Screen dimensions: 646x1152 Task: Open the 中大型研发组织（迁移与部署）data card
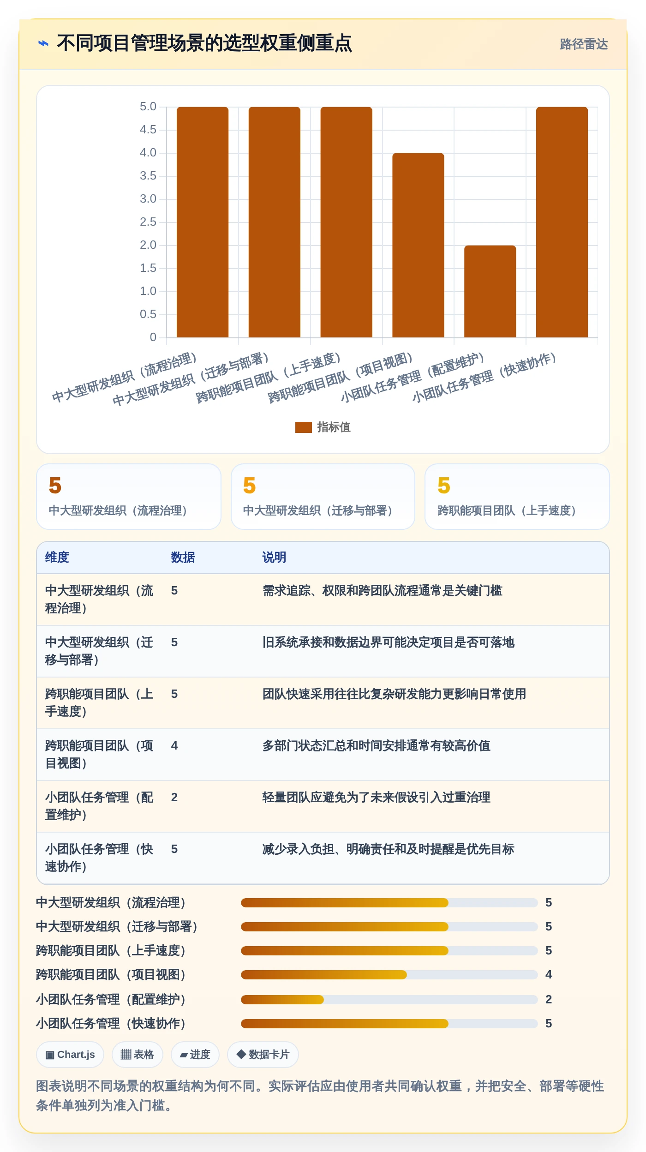click(x=323, y=497)
